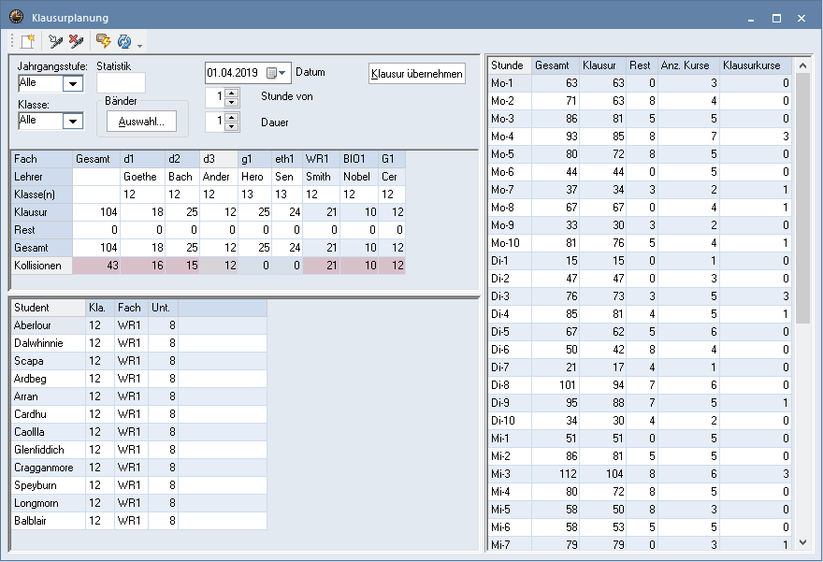Image resolution: width=823 pixels, height=562 pixels.
Task: Click the Kollisionen total cell 43
Action: pos(96,266)
